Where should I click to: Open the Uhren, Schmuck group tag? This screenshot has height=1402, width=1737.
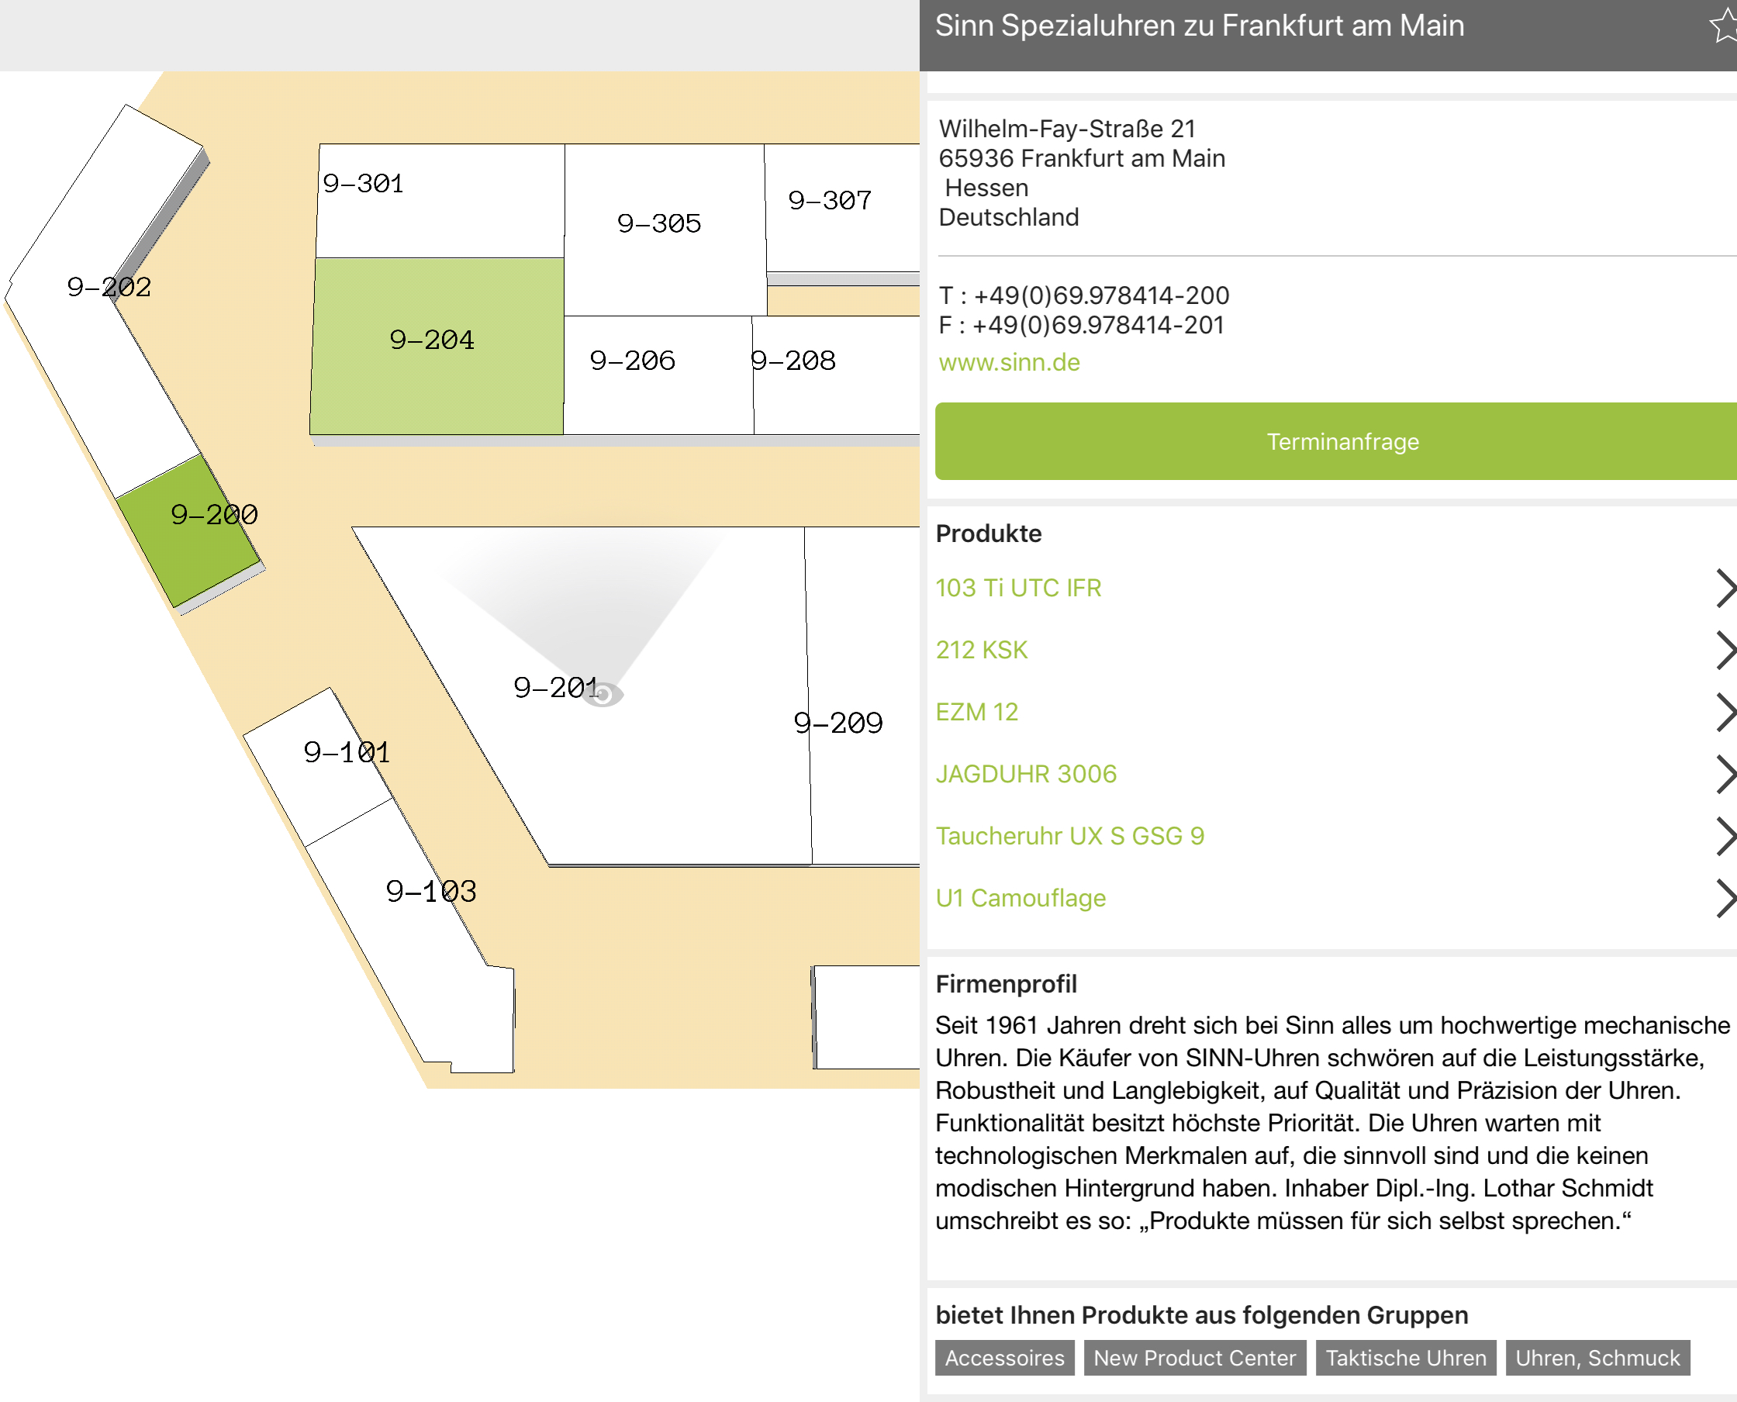(1597, 1358)
